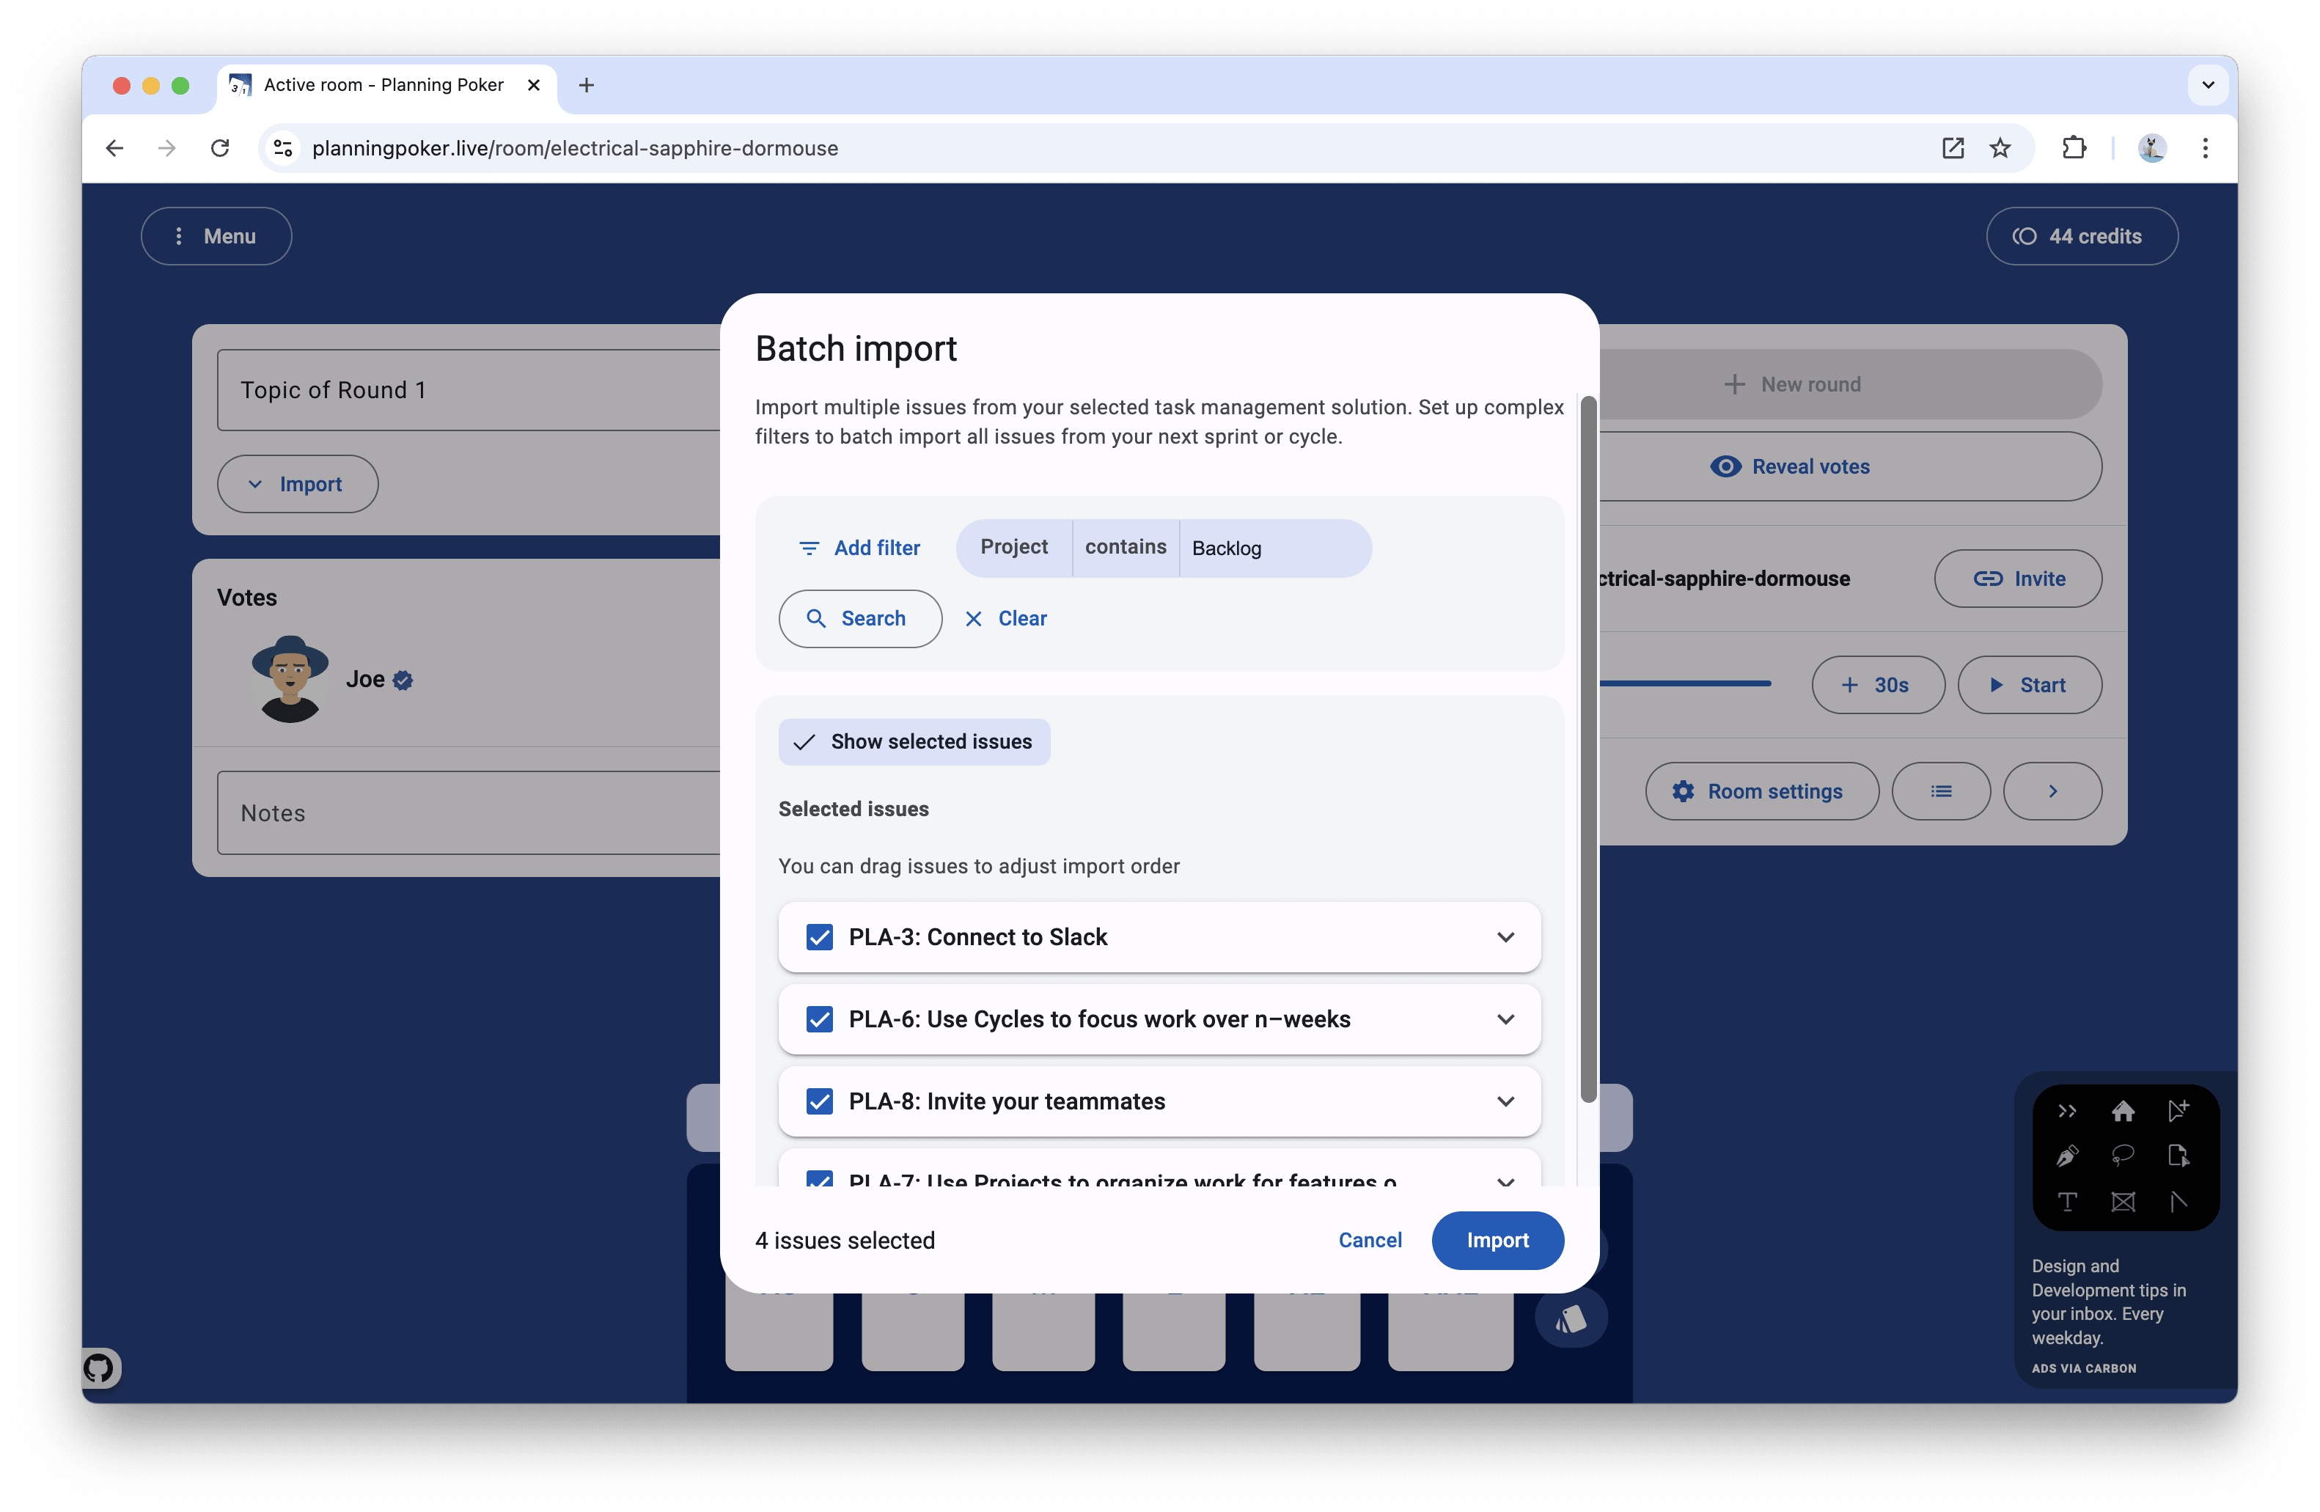Open Room settings
2320x1512 pixels.
1761,792
